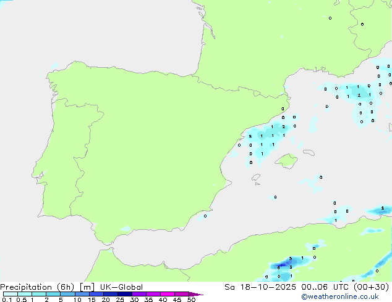This screenshot has width=392, height=302.
Task: Click the weatheronline.co.uk copyright link
Action: [348, 296]
